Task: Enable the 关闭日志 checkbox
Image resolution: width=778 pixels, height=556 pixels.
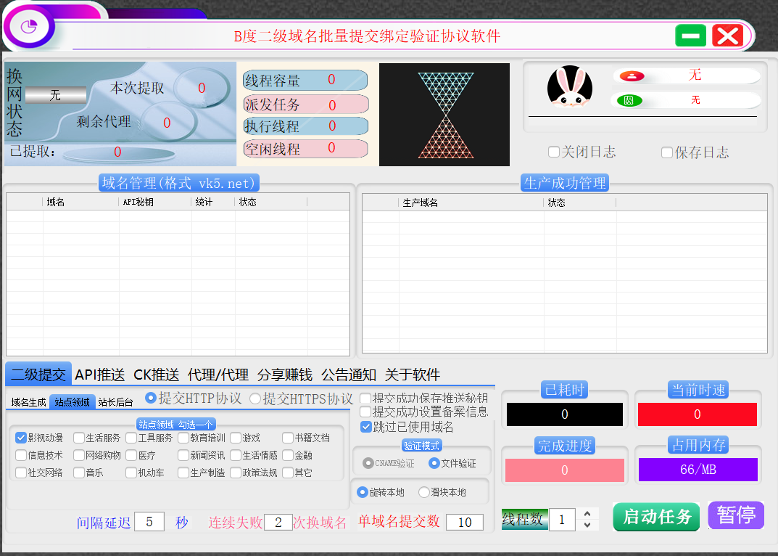Action: pos(554,152)
